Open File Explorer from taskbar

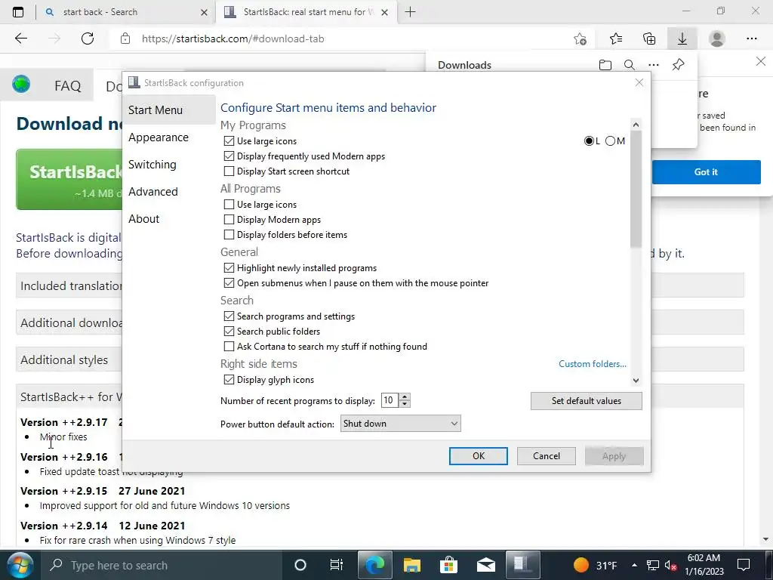point(411,565)
